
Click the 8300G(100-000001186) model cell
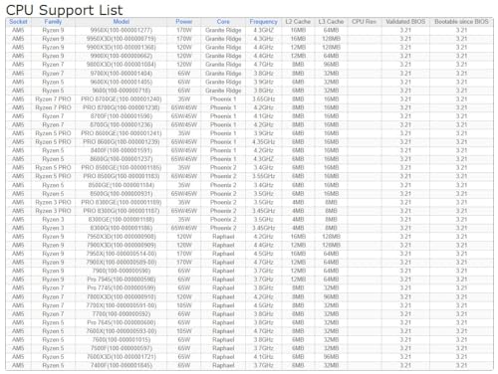[122, 228]
